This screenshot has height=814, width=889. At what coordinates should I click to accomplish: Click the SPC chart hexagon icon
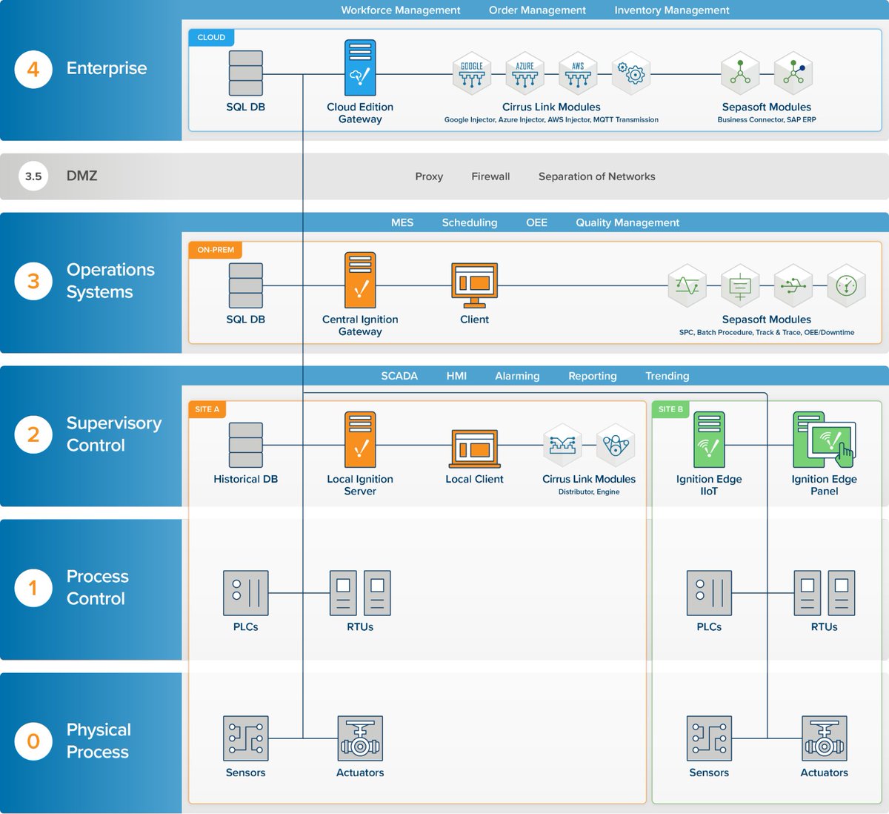[x=687, y=285]
